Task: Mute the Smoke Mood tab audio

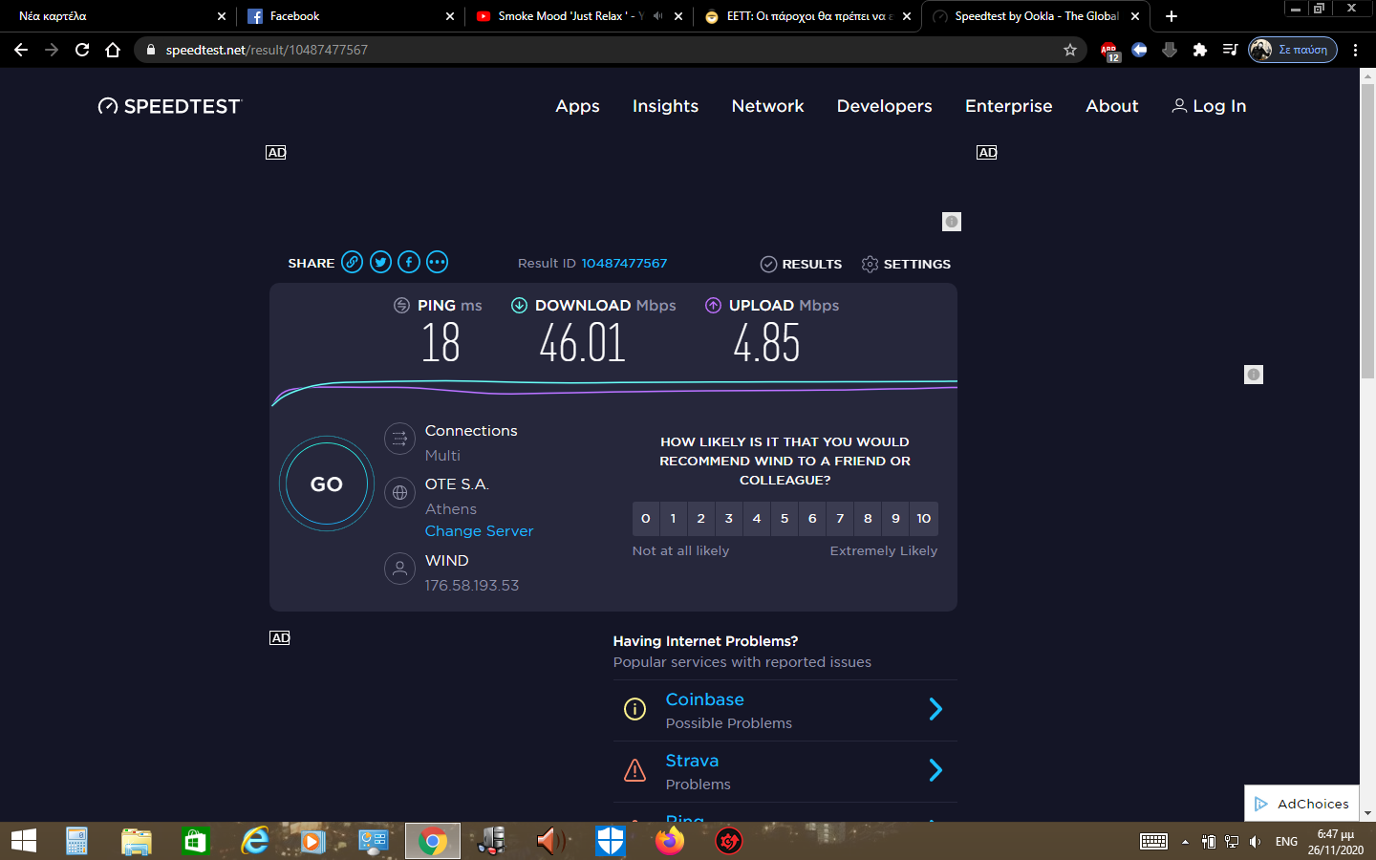Action: point(657,16)
